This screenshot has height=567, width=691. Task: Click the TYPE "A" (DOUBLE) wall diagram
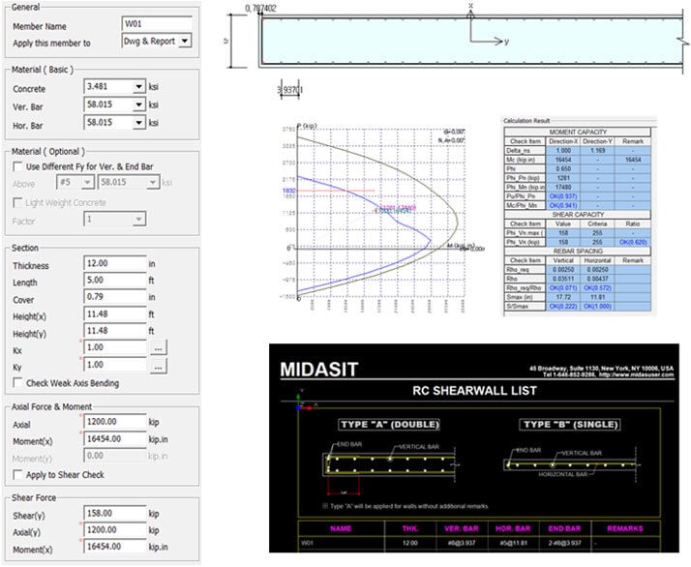point(376,463)
